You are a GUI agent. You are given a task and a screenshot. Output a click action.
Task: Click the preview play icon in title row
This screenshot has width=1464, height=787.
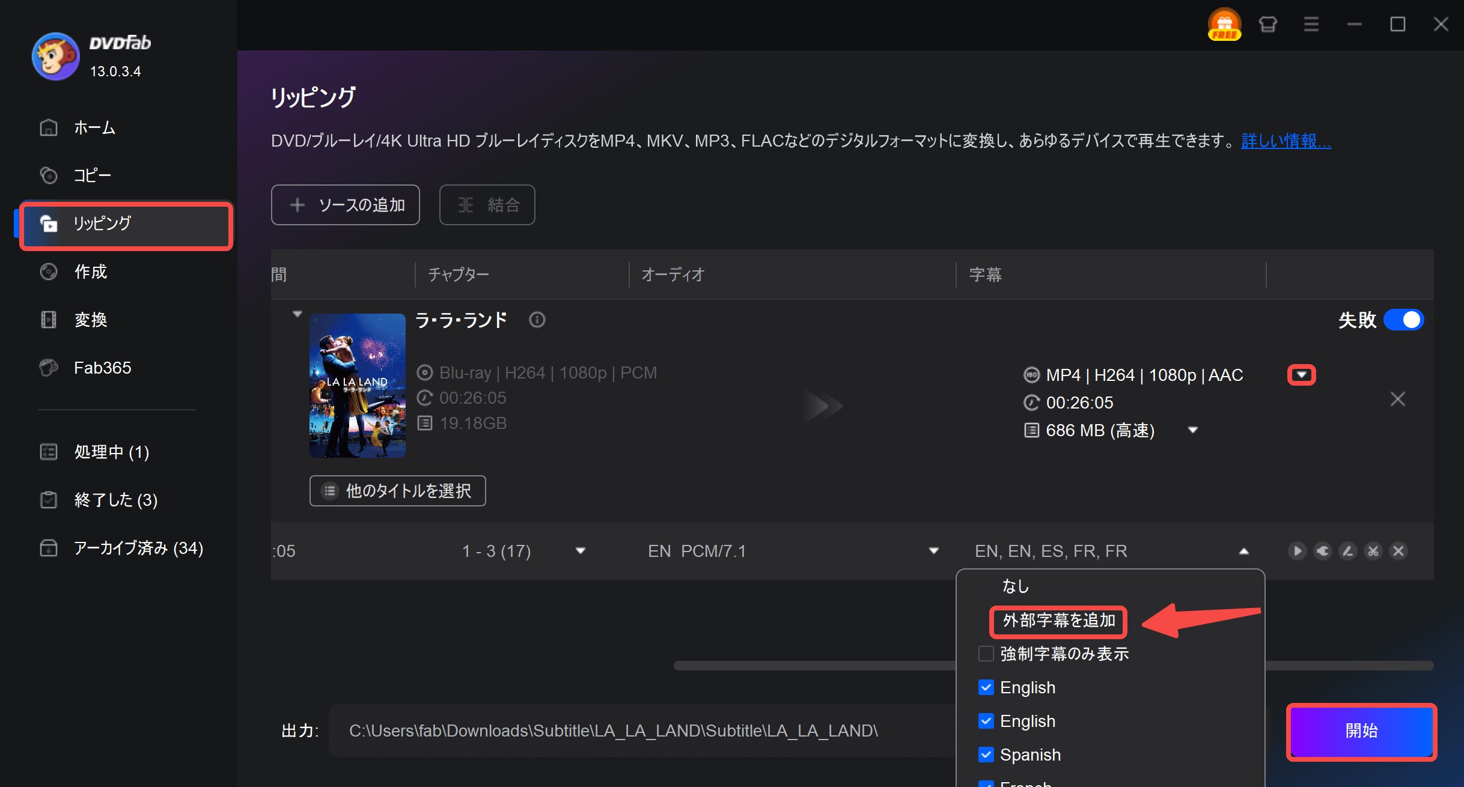pos(1298,551)
